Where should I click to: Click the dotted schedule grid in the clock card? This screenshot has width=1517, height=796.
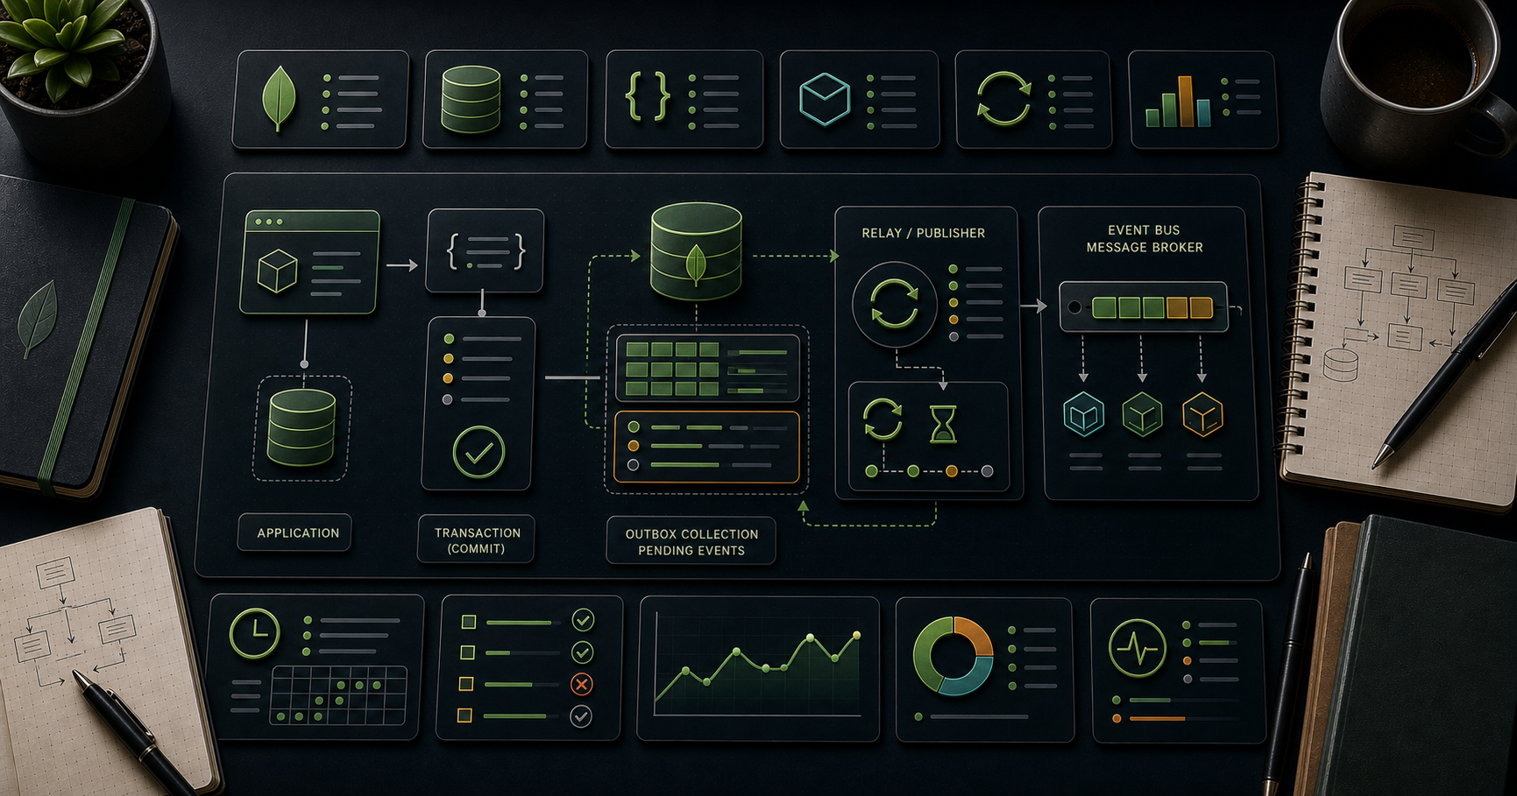click(x=338, y=696)
